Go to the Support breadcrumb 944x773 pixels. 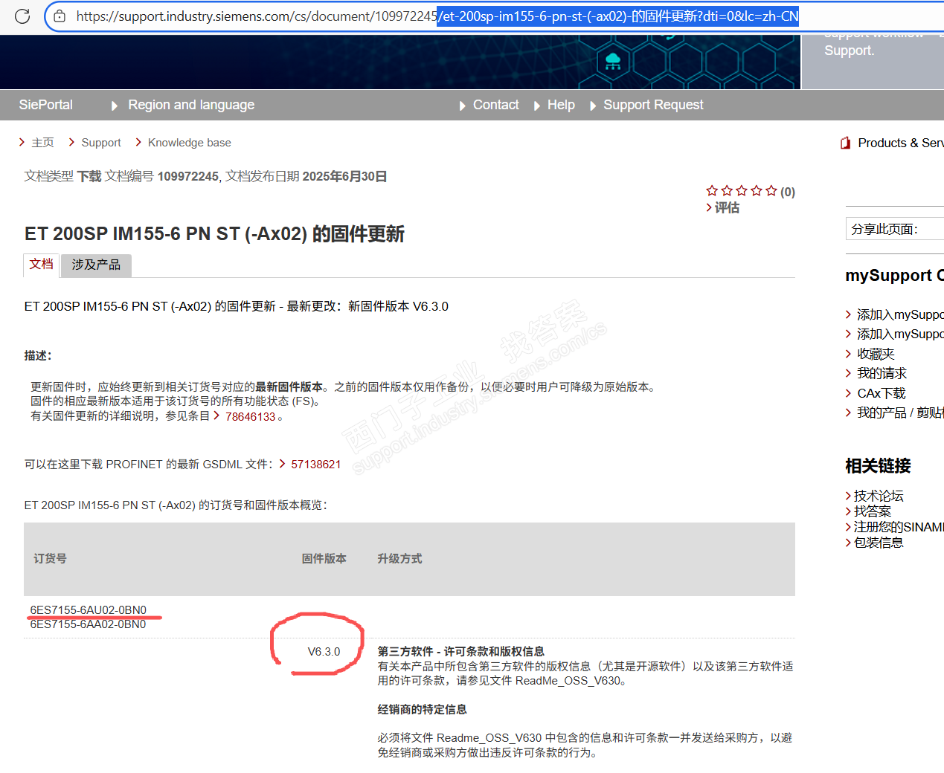tap(101, 142)
